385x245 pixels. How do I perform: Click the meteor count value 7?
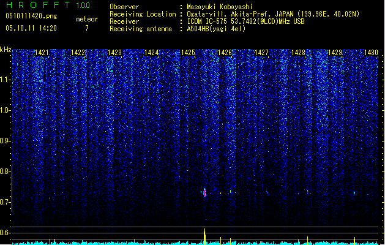click(x=87, y=28)
